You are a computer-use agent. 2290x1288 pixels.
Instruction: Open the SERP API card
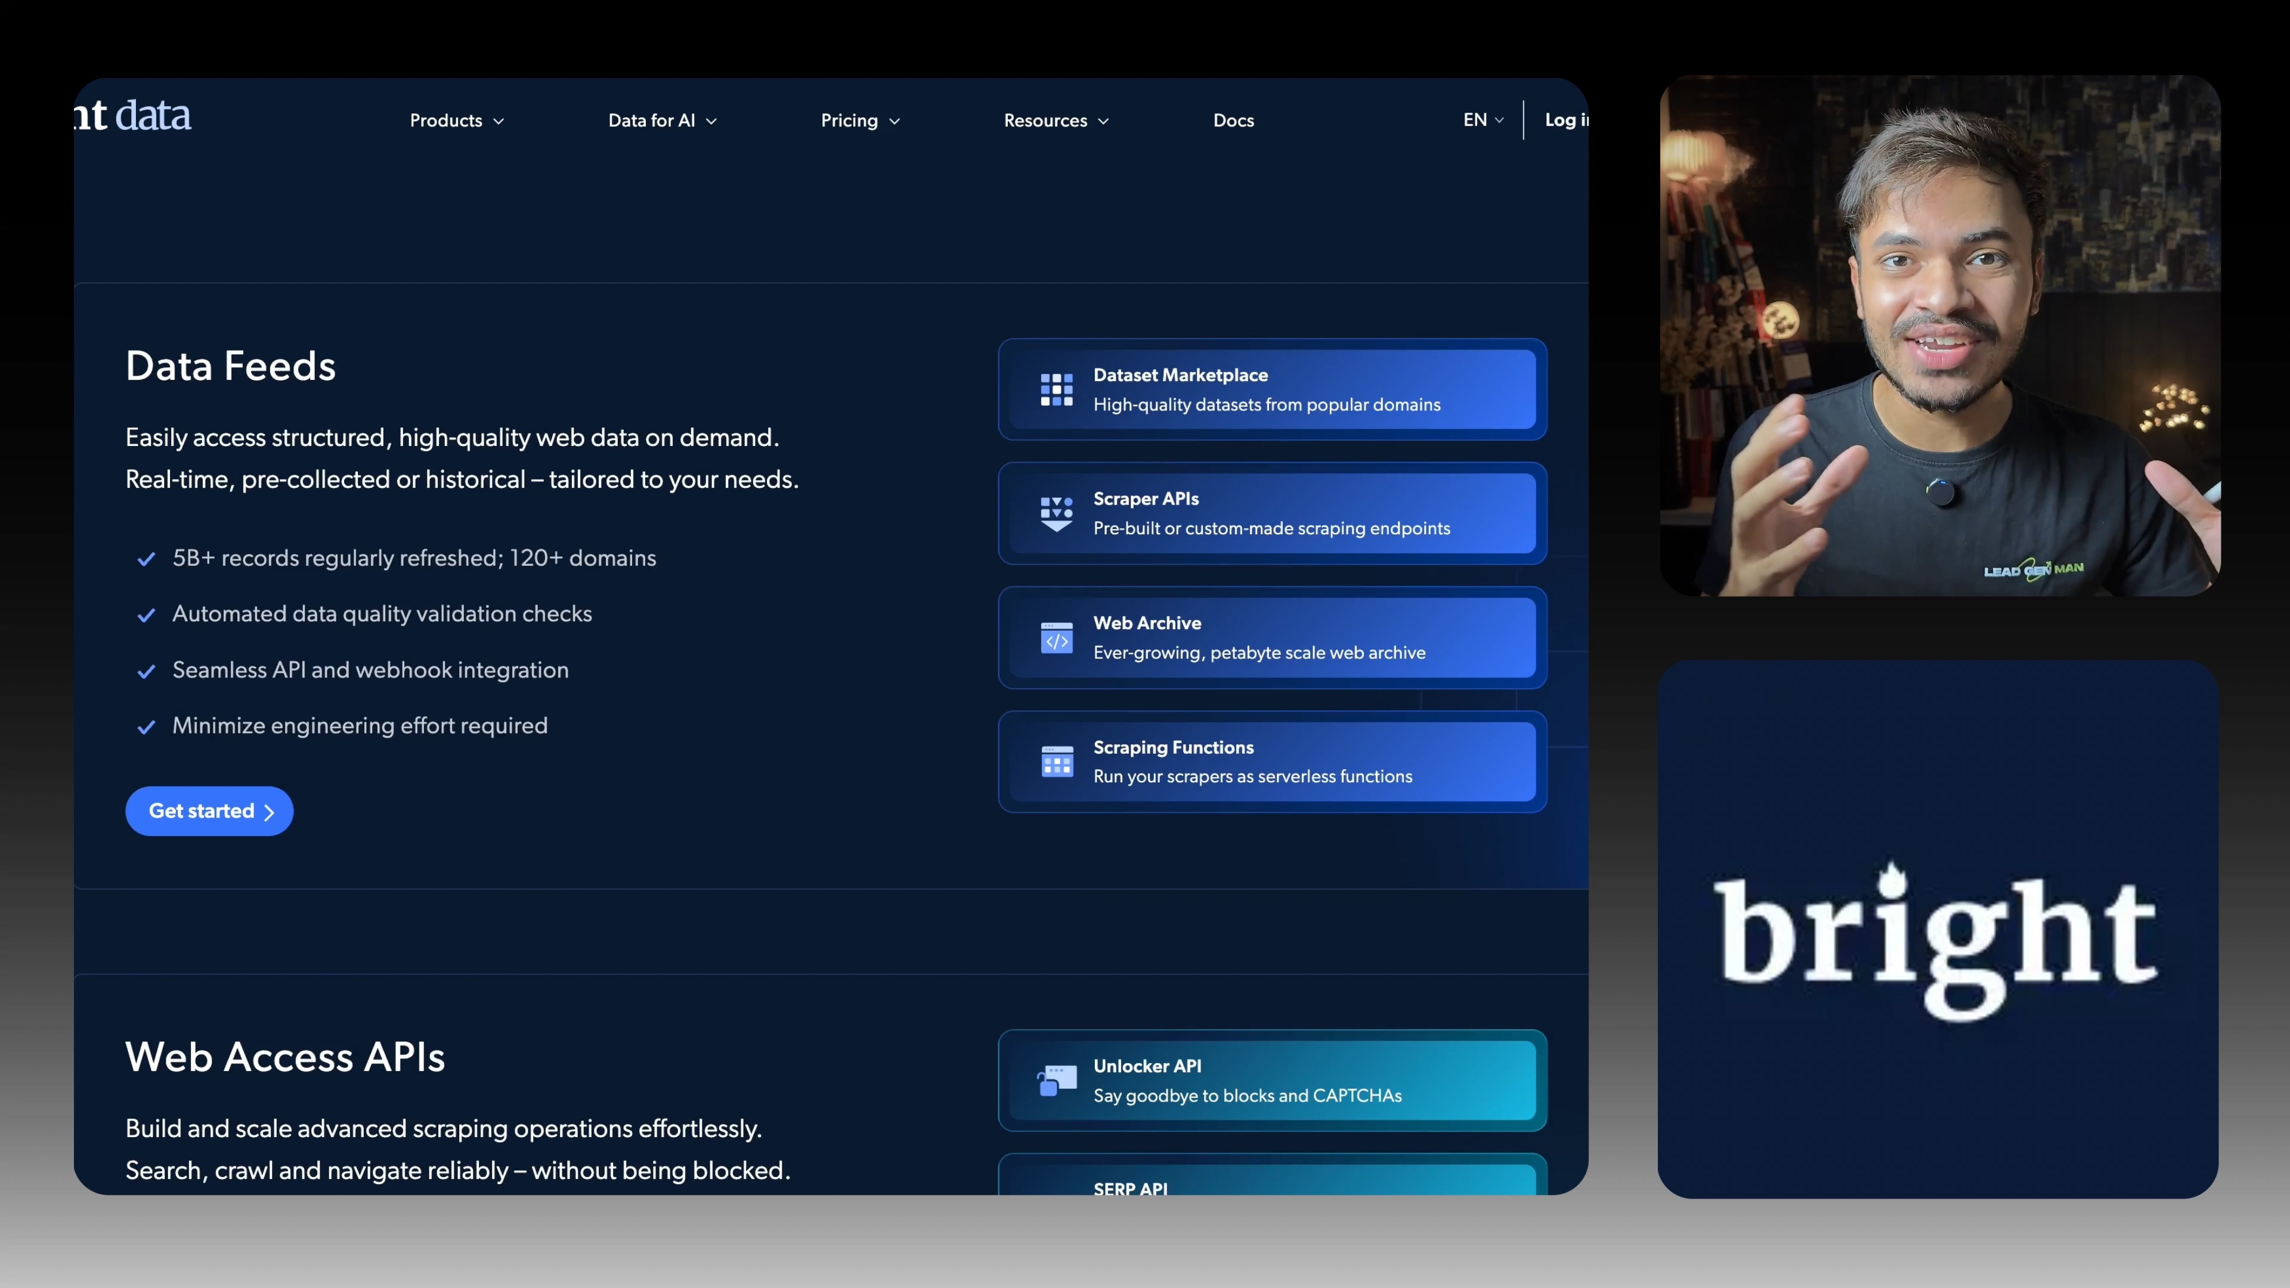click(x=1272, y=1175)
